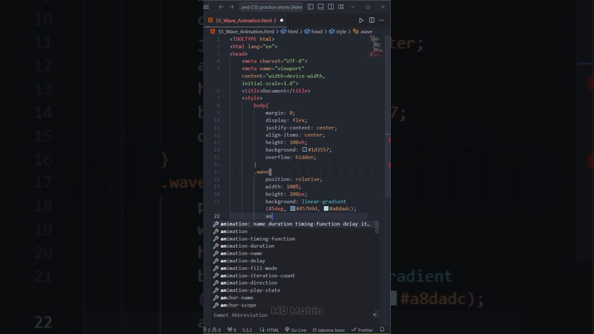Place cursor on the '<title>Document</title>' line
Image resolution: width=594 pixels, height=334 pixels.
276,91
